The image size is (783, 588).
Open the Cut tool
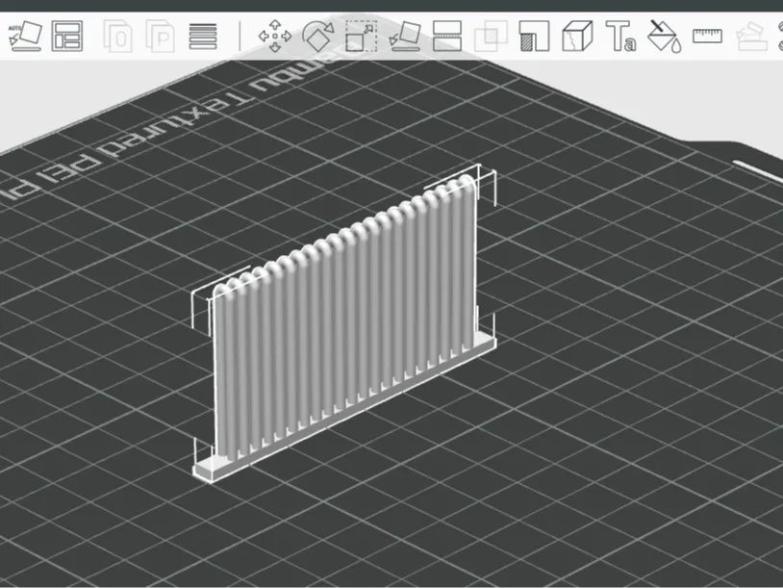[448, 35]
